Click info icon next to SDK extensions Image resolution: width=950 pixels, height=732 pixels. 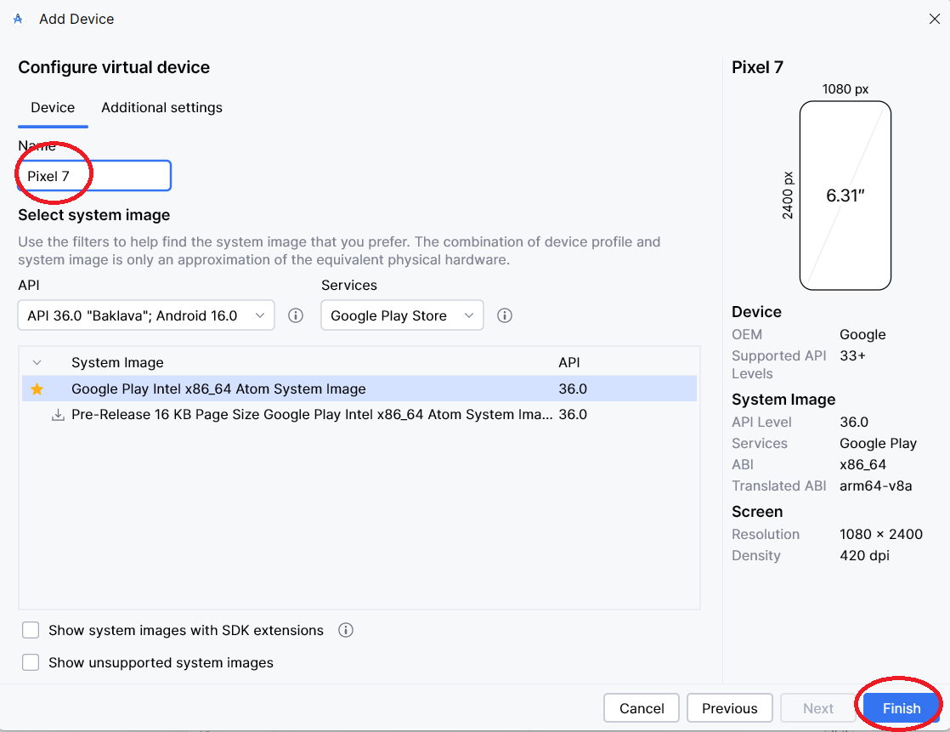[346, 630]
